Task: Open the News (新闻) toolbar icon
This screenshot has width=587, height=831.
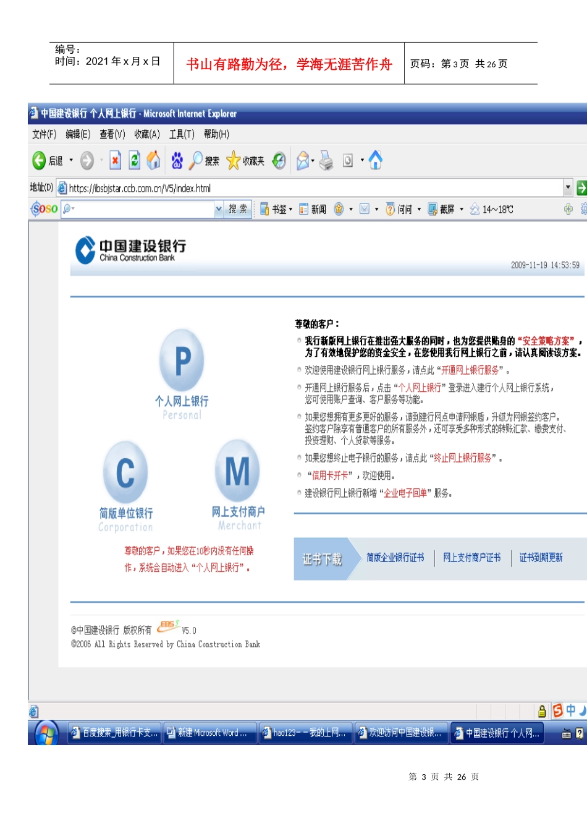Action: point(303,210)
